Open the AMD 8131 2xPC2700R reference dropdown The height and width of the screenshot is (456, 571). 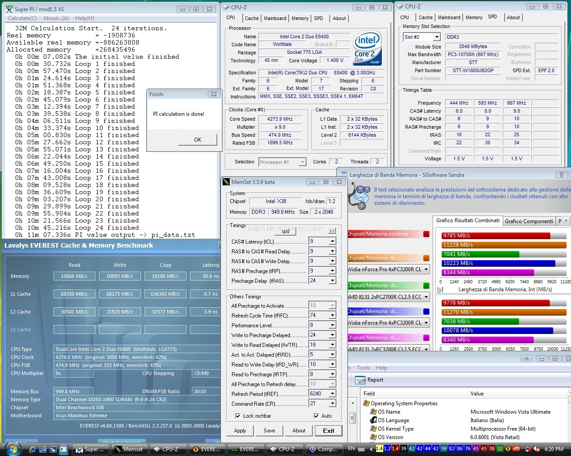point(426,297)
